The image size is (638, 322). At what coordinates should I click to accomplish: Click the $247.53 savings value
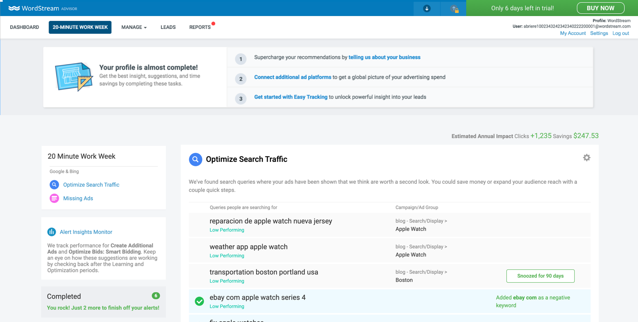coord(586,136)
